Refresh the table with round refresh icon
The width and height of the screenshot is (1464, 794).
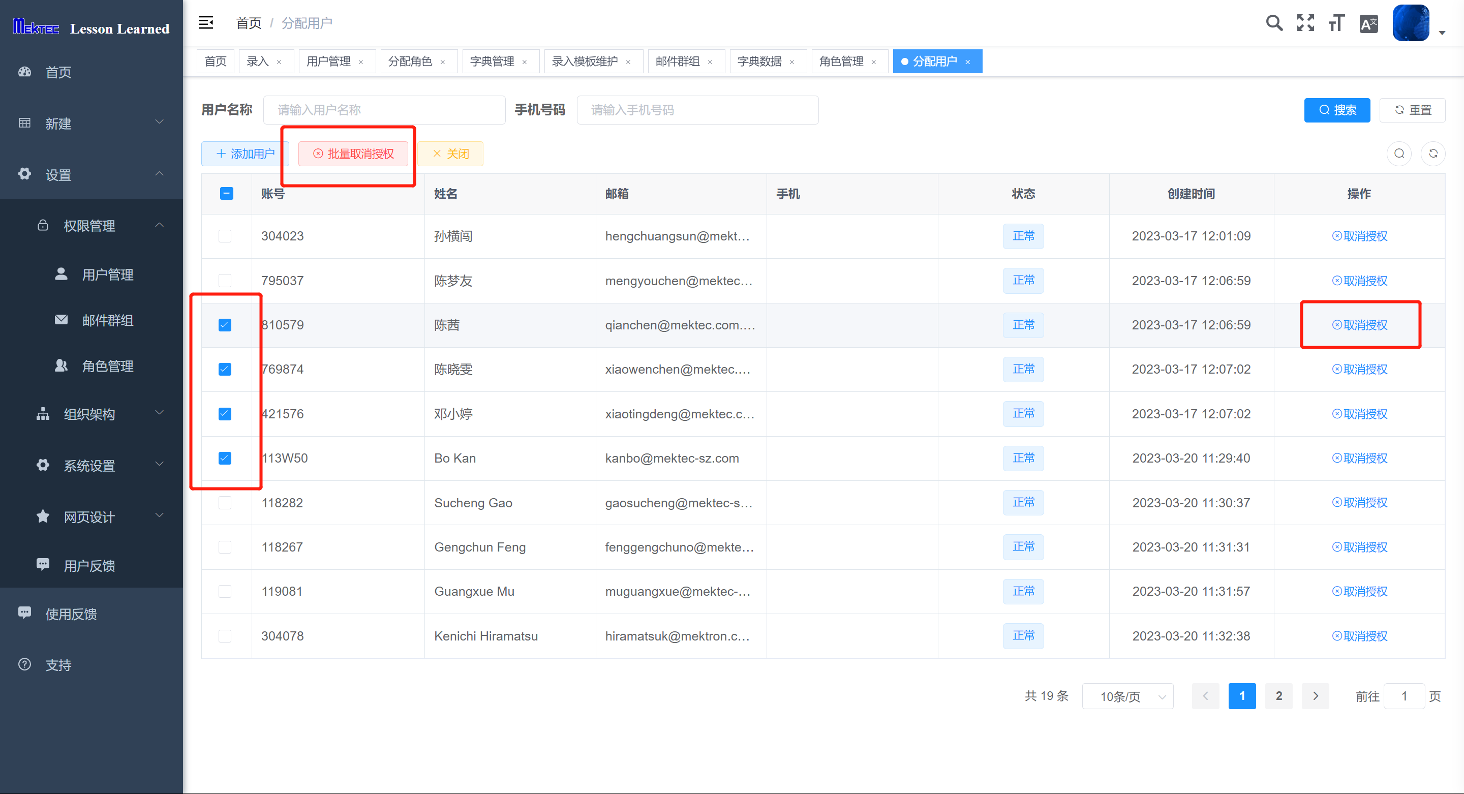point(1433,154)
